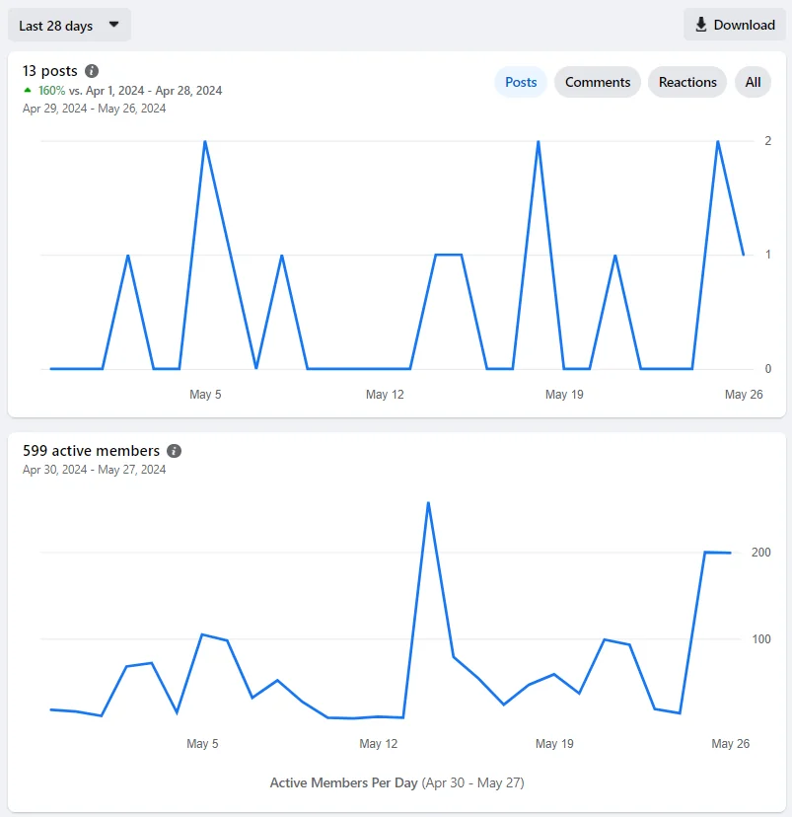
Task: Click the May 26 label on posts chart
Action: pos(744,395)
